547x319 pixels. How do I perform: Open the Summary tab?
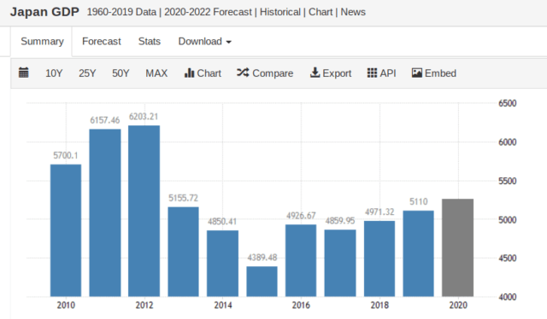(42, 42)
